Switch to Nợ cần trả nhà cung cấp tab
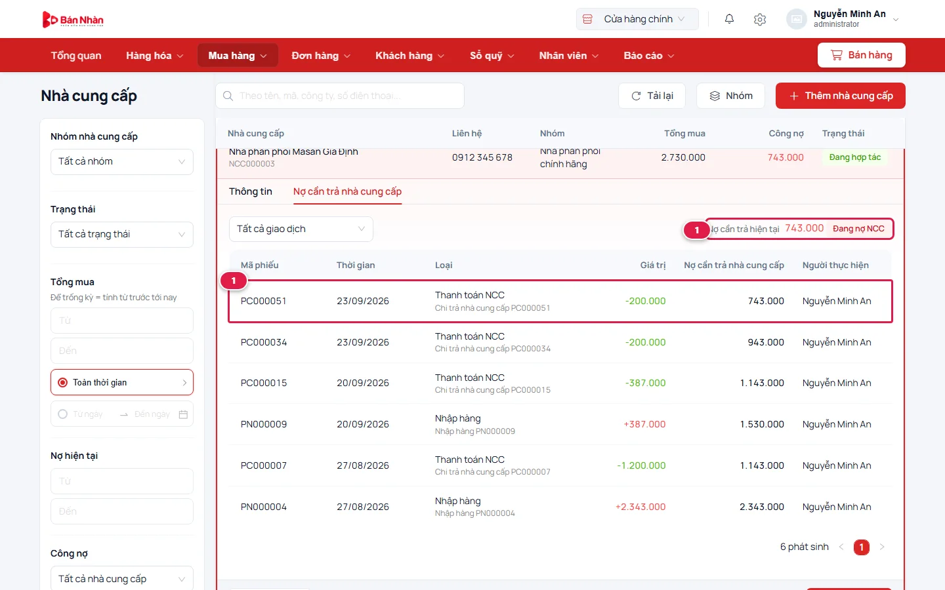The height and width of the screenshot is (590, 945). (x=347, y=191)
